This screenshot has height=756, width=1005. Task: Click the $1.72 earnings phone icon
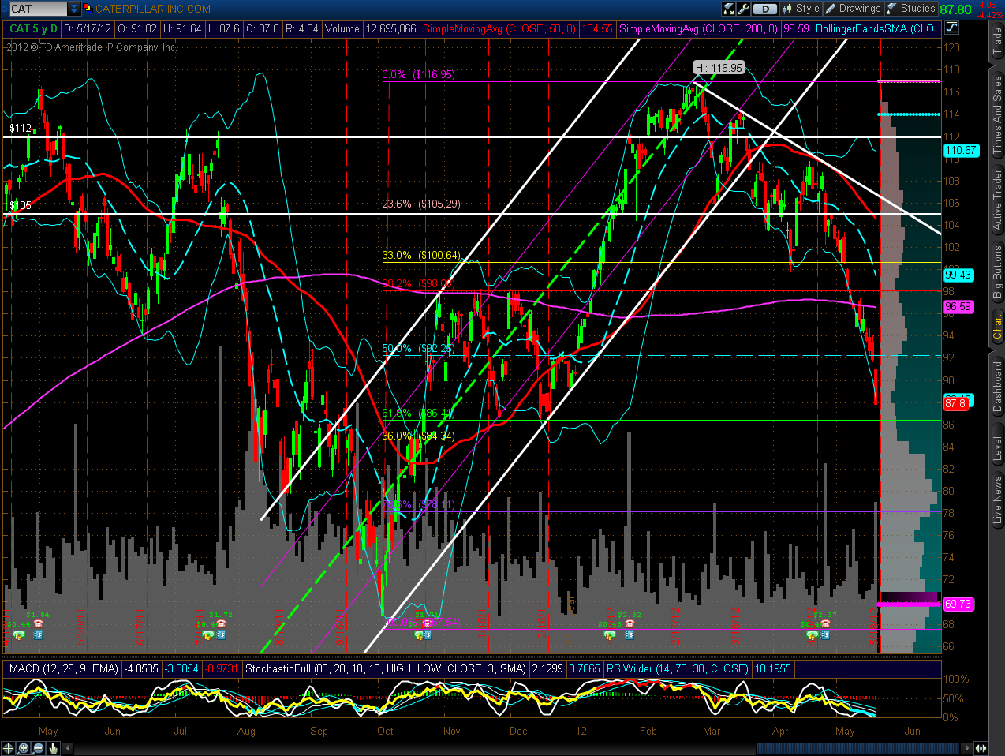pyautogui.click(x=221, y=623)
